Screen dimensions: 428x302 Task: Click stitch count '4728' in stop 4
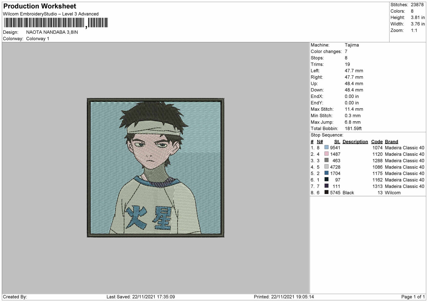coord(335,167)
